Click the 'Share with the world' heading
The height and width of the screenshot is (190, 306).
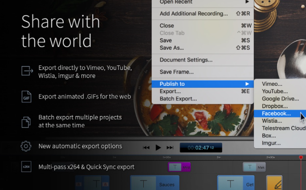point(61,31)
